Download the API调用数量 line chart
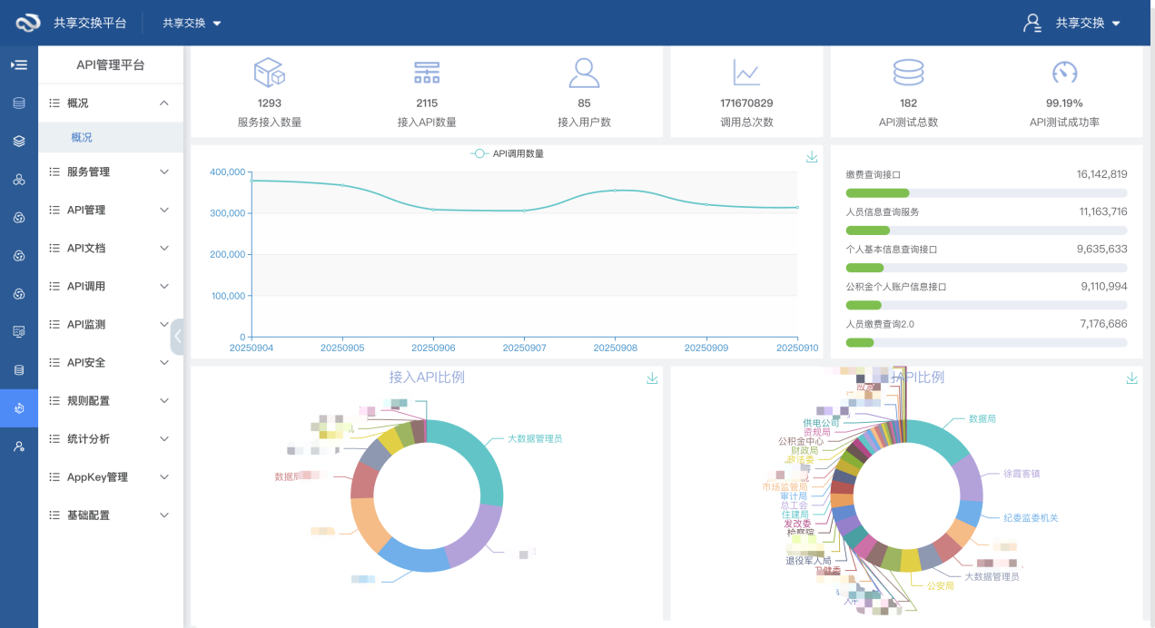Screen dimensions: 1155x628 point(812,157)
